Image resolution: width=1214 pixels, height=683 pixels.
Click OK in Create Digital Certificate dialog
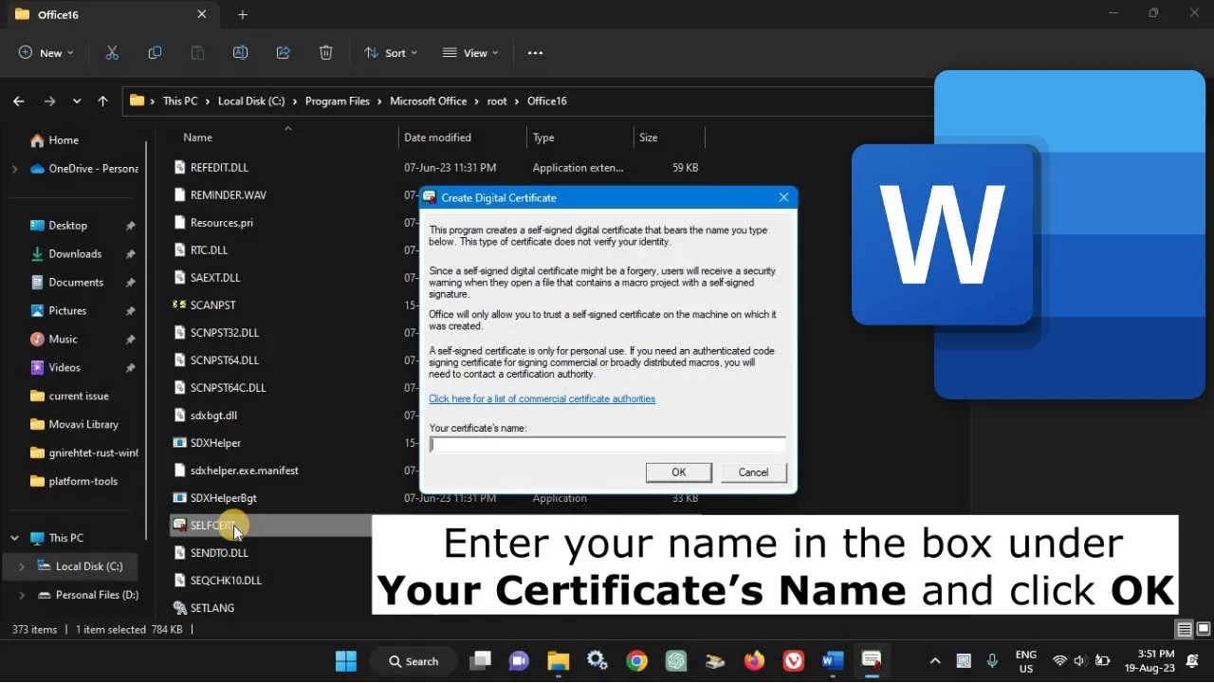pyautogui.click(x=679, y=472)
